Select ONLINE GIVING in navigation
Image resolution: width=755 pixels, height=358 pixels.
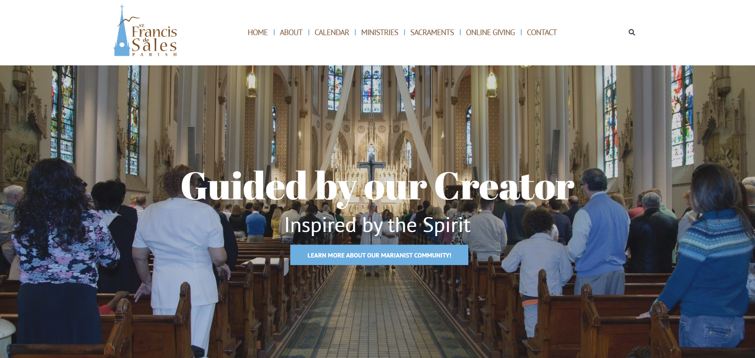click(491, 32)
